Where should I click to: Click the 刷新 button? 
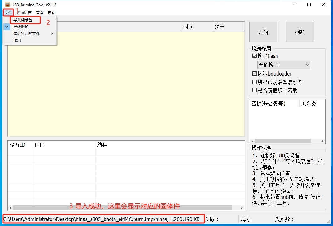(x=300, y=32)
